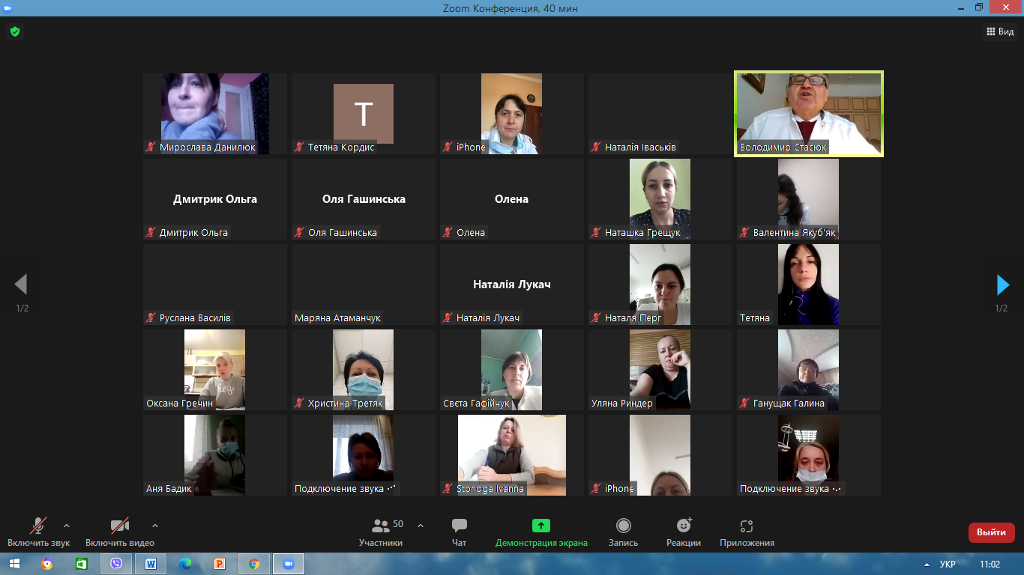Open Viber from the Windows taskbar
Viewport: 1024px width, 575px height.
coord(116,564)
